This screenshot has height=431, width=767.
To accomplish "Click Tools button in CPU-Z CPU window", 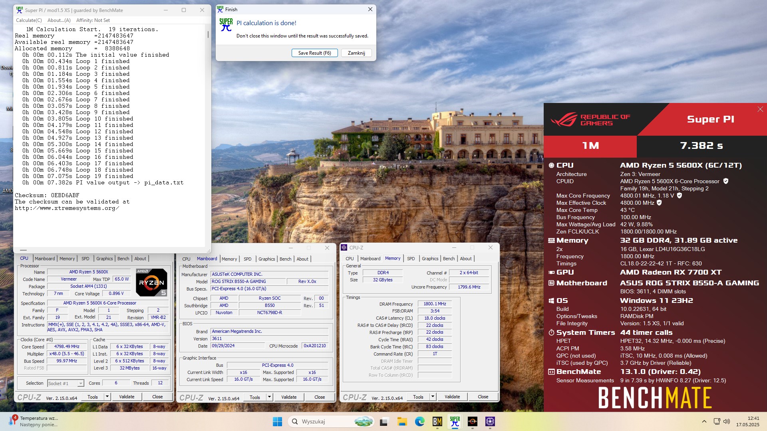I will pos(93,397).
